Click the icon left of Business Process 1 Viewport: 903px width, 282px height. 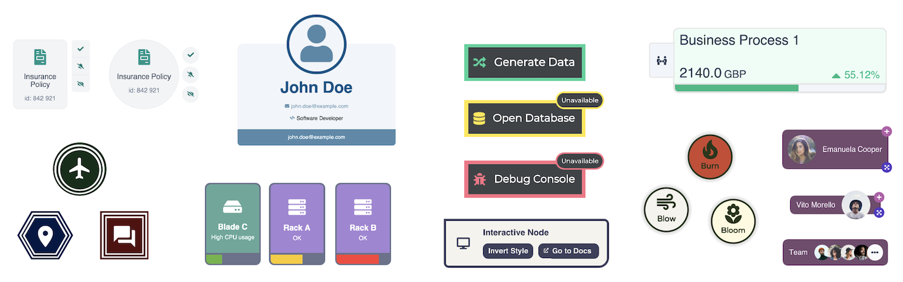pos(661,61)
